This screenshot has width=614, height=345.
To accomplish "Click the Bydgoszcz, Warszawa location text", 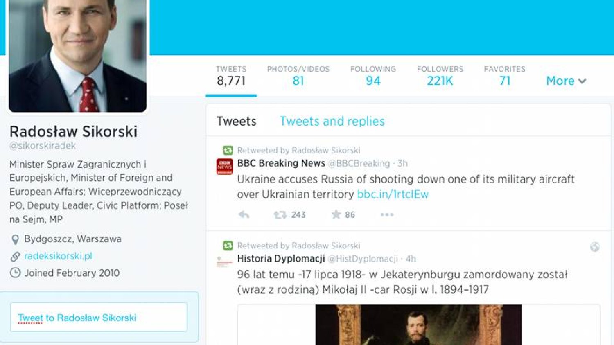I will pos(73,239).
